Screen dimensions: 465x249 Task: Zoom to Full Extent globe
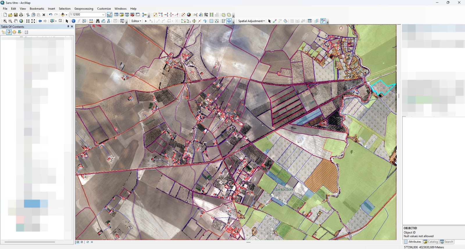pos(21,21)
